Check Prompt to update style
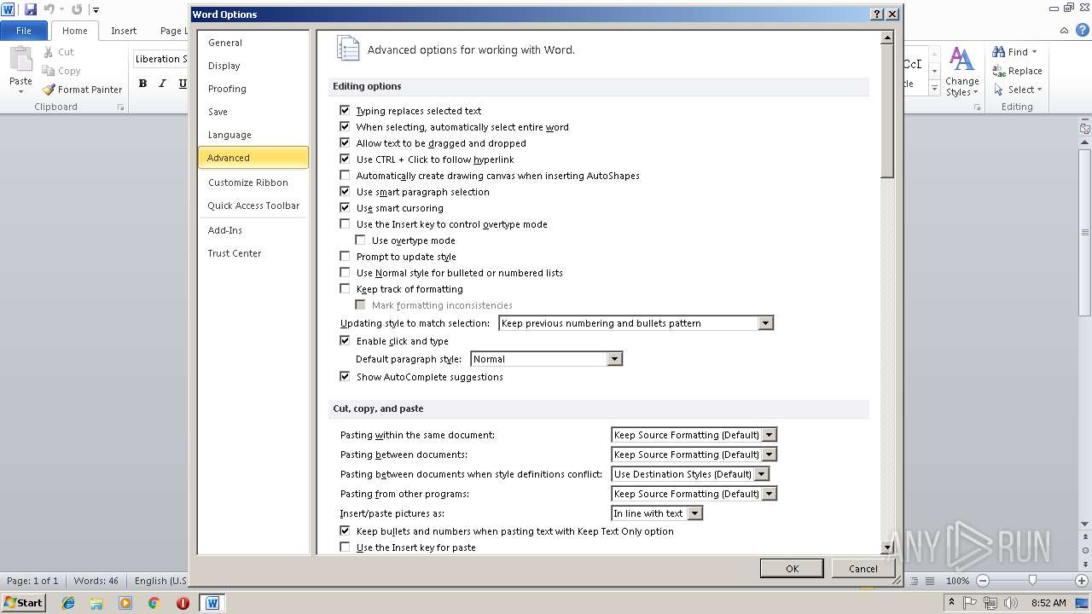Image resolution: width=1092 pixels, height=614 pixels. [x=345, y=257]
